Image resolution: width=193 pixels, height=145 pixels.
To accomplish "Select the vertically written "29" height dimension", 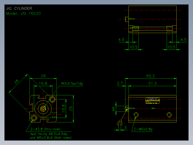I will (x=71, y=109).
